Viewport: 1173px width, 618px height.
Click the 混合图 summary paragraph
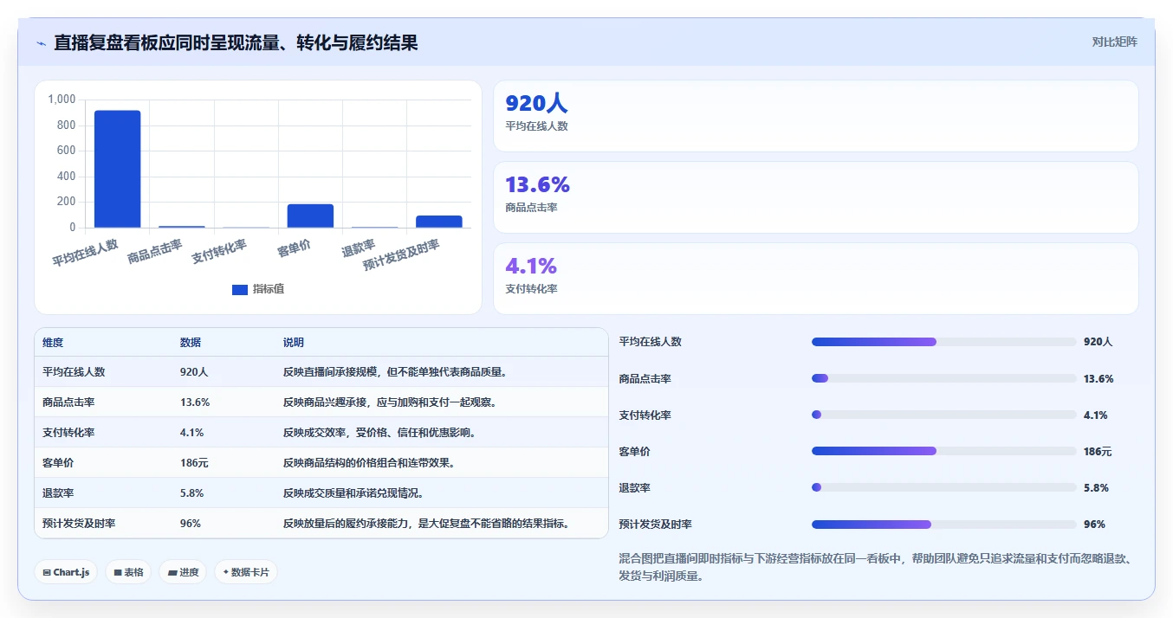click(x=875, y=568)
